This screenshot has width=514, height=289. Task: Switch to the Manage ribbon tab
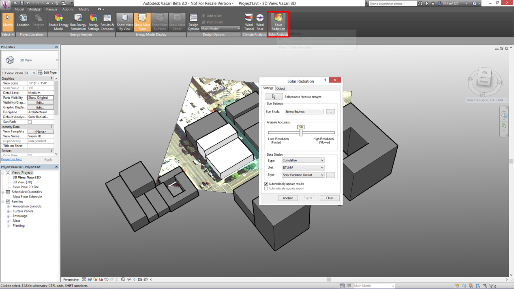(51, 9)
